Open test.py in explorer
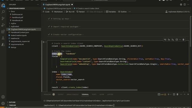 tap(13, 47)
